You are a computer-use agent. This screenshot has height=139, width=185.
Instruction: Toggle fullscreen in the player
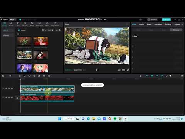[128, 70]
